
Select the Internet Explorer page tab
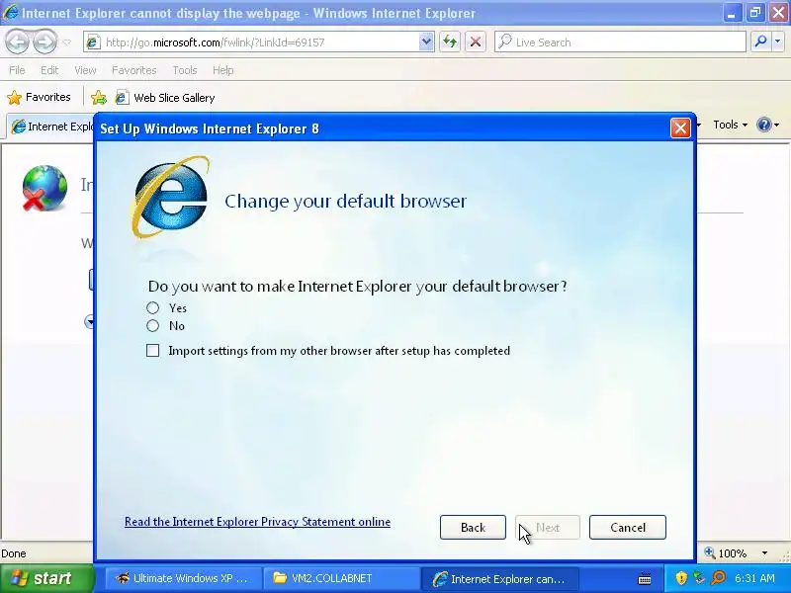[x=52, y=127]
